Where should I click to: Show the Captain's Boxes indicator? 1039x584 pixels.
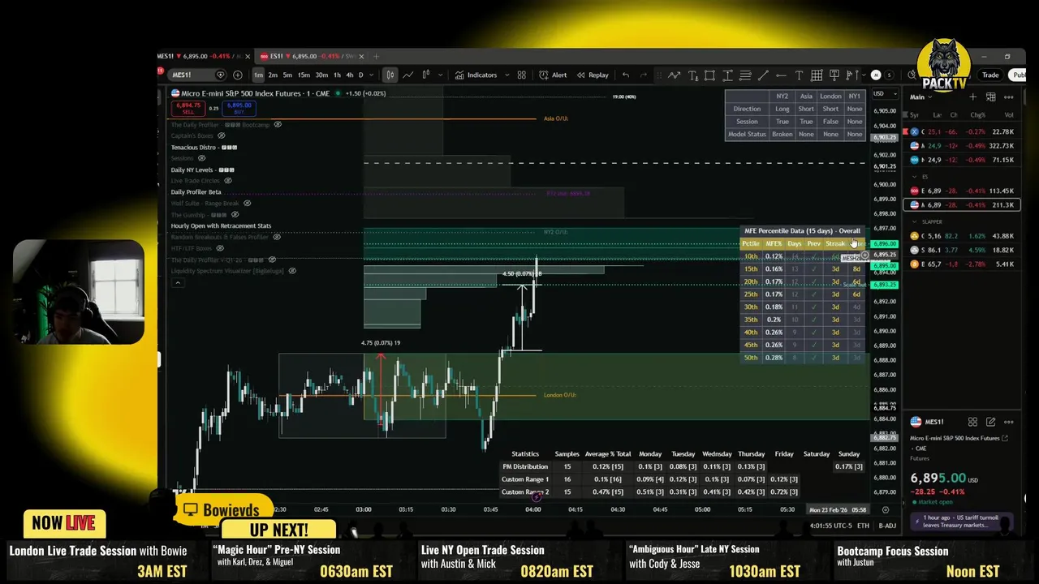pyautogui.click(x=221, y=135)
